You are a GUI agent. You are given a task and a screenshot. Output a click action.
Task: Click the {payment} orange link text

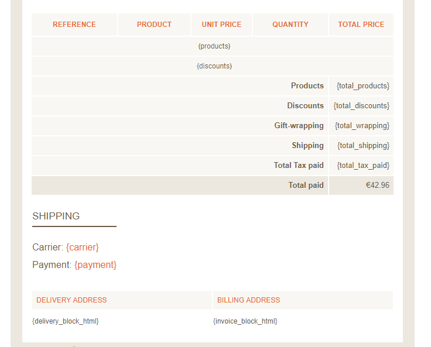point(95,265)
